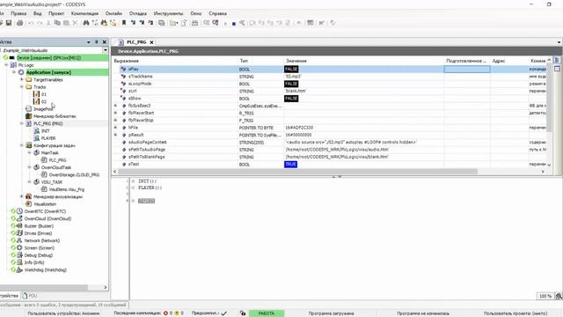Image resolution: width=563 pixels, height=317 pixels.
Task: Click the Visualization object icon
Action: point(29,204)
